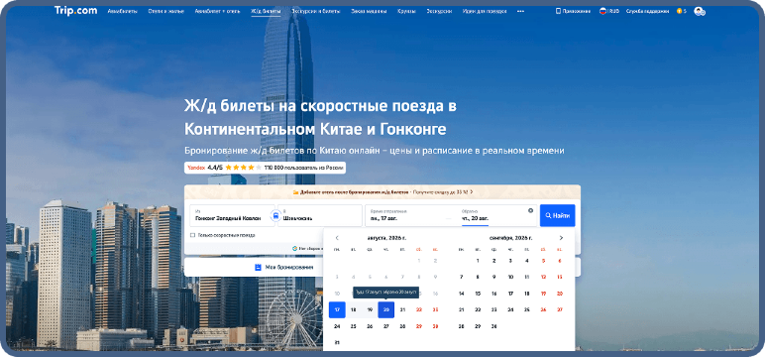Viewport: 765px width, 357px height.
Task: Open the Экскурсии и билеты menu item
Action: pos(316,11)
